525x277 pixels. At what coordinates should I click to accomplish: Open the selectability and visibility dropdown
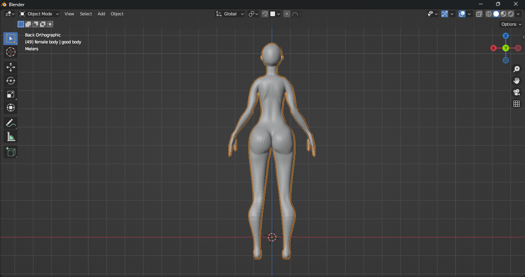pos(433,14)
